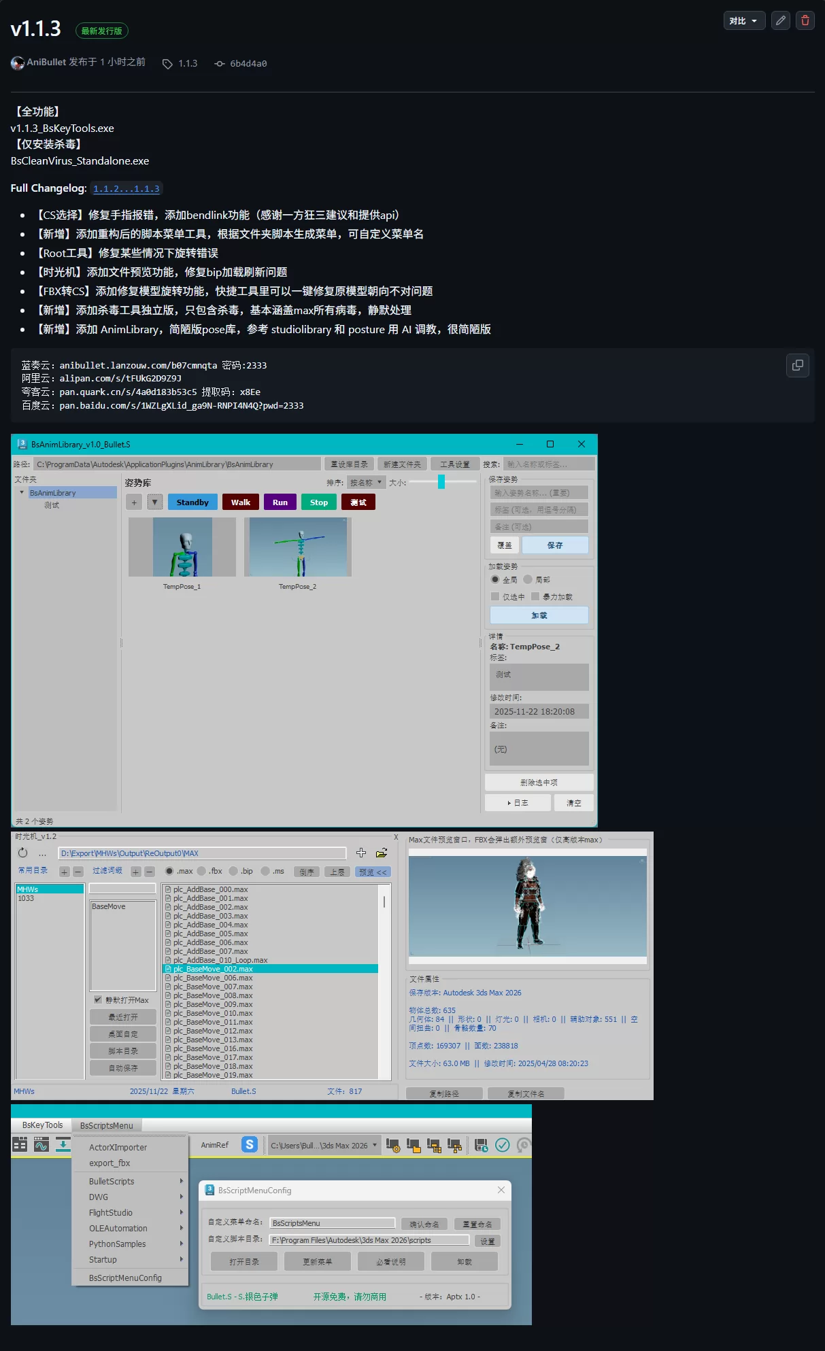
Task: Select the .ms file type radio
Action: (x=265, y=871)
